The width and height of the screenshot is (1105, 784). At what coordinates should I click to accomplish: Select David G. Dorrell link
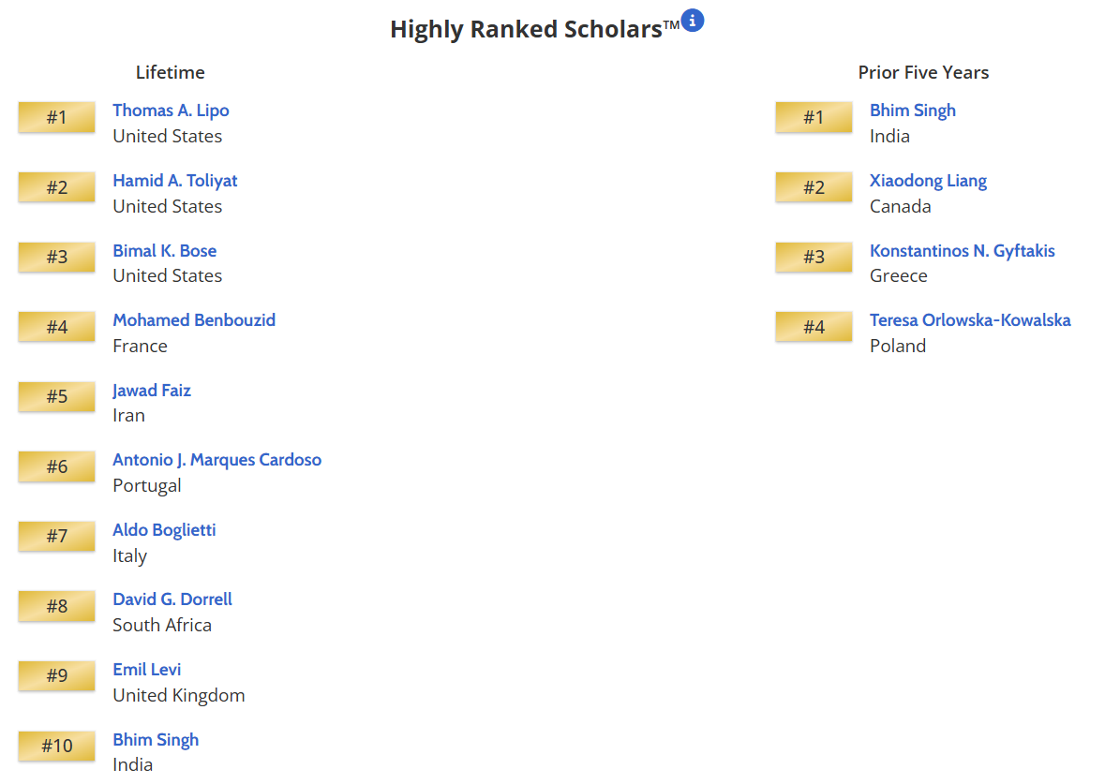coord(172,599)
